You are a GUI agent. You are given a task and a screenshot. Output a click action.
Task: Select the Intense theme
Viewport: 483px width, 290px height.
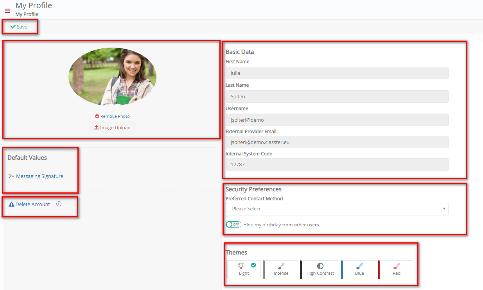coord(280,270)
